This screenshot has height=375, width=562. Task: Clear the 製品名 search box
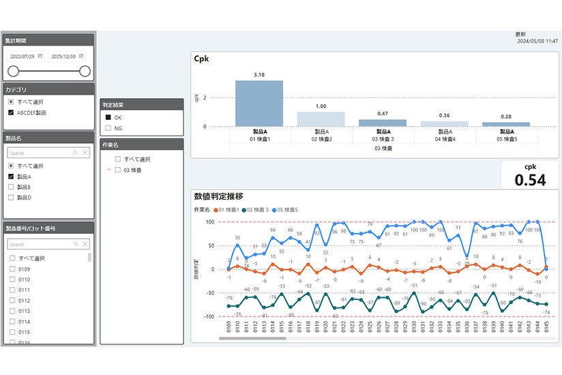(84, 153)
